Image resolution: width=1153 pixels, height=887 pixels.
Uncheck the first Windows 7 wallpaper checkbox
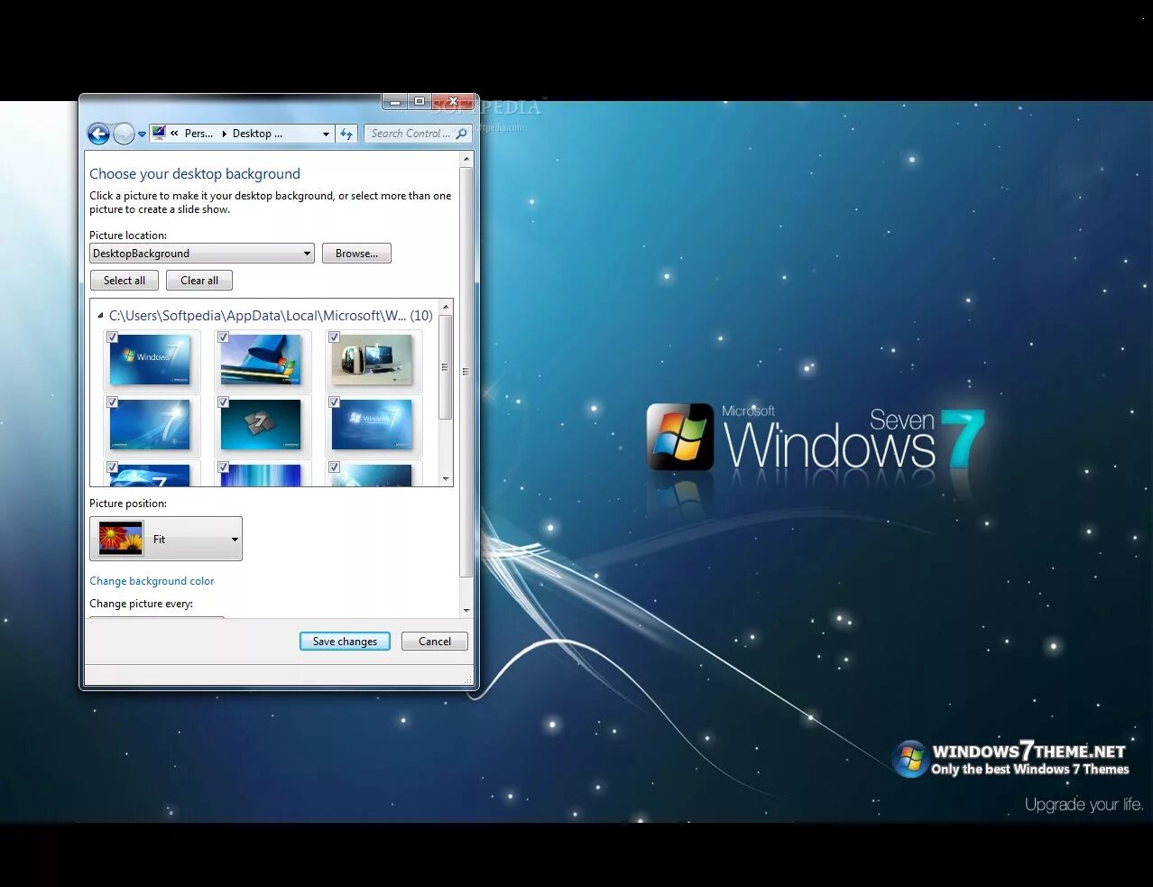click(113, 337)
